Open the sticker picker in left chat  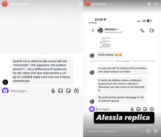click(x=68, y=91)
